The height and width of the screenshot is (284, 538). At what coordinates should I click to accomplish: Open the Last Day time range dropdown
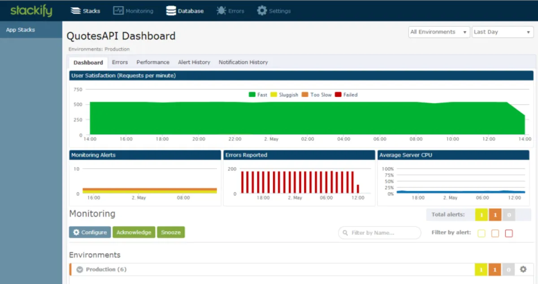click(x=502, y=32)
